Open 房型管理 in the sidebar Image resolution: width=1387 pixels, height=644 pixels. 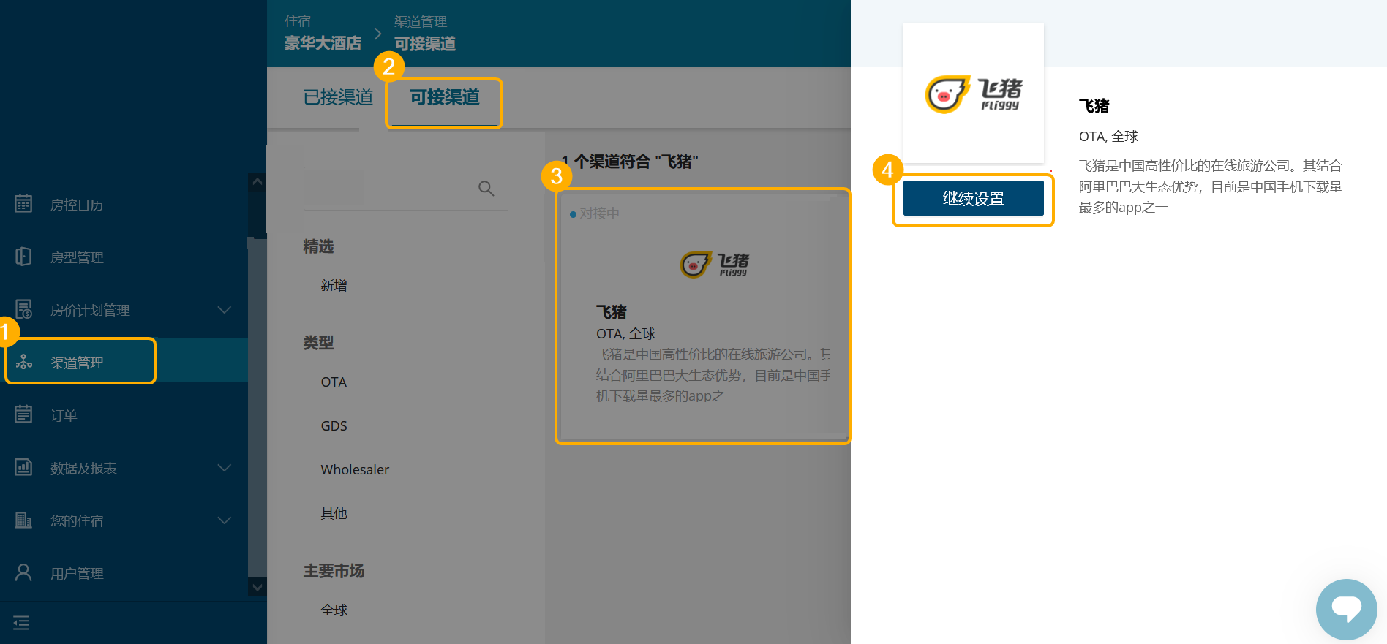pyautogui.click(x=77, y=258)
